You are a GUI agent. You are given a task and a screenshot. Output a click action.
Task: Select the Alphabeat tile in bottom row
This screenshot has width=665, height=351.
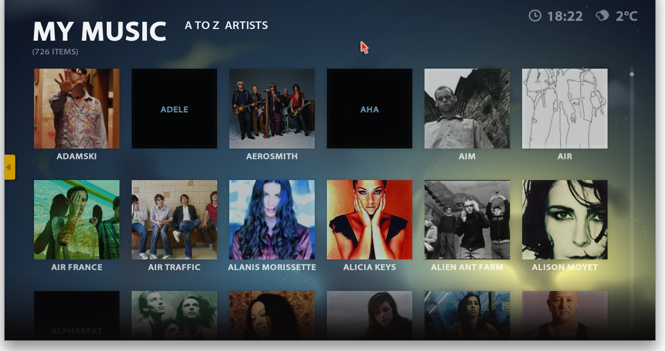pyautogui.click(x=77, y=315)
